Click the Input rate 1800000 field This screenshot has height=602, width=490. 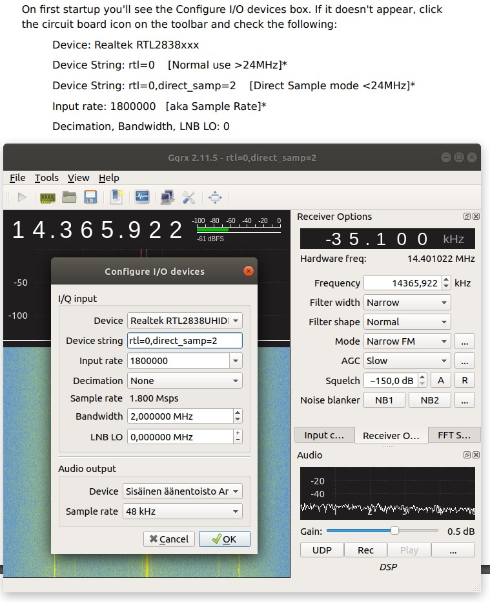(x=178, y=361)
